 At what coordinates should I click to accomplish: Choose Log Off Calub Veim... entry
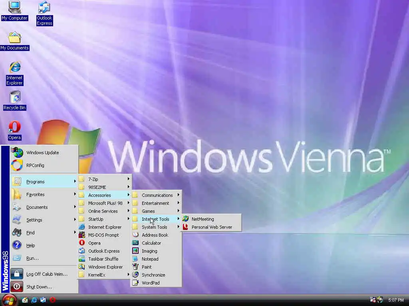point(44,274)
